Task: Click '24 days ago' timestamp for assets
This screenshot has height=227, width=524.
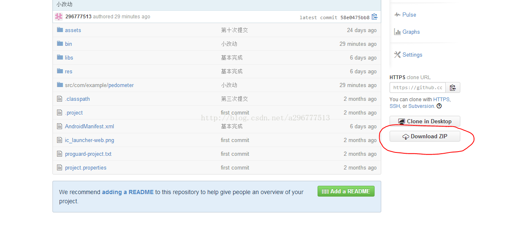Action: 362,30
